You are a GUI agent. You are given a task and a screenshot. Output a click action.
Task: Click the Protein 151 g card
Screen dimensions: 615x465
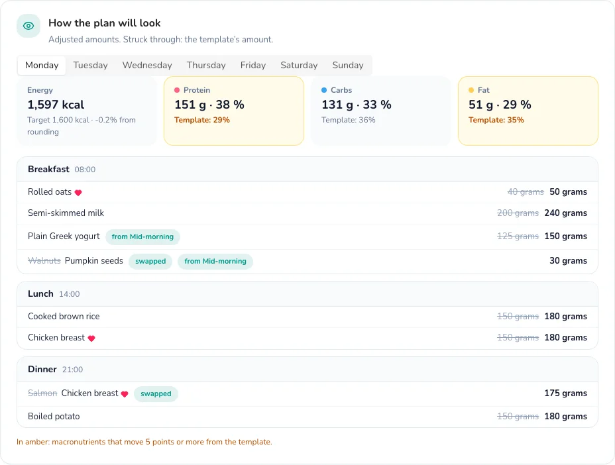point(234,111)
